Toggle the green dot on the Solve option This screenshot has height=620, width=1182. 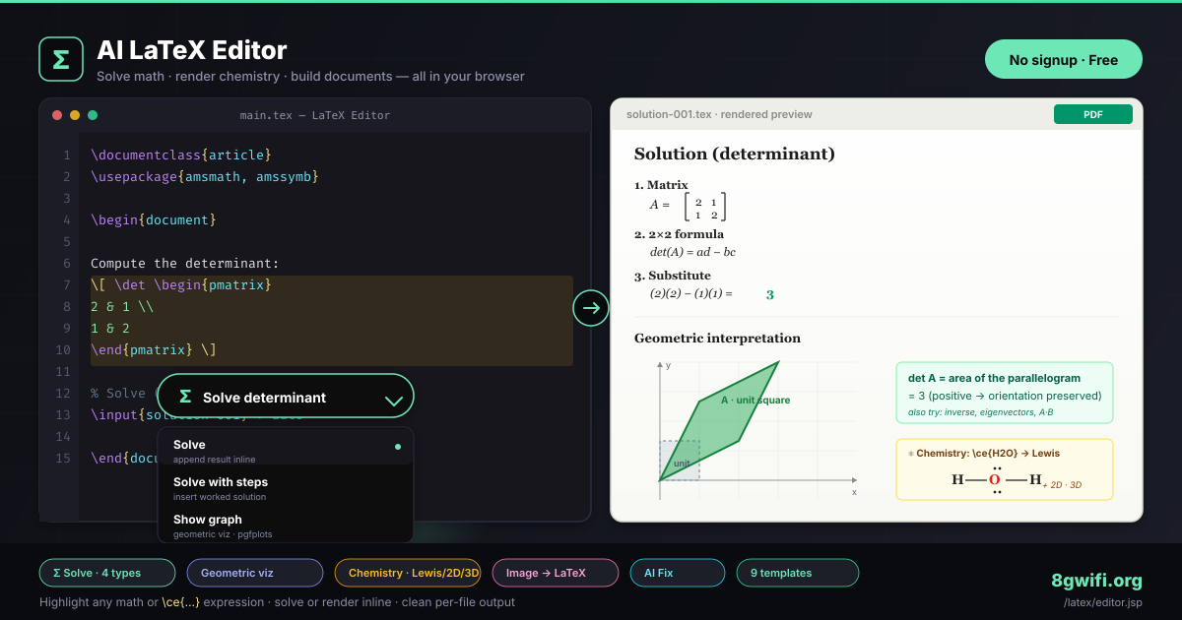tap(398, 446)
